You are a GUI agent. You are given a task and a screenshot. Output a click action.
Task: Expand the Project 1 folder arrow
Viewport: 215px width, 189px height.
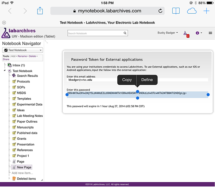(x=9, y=156)
